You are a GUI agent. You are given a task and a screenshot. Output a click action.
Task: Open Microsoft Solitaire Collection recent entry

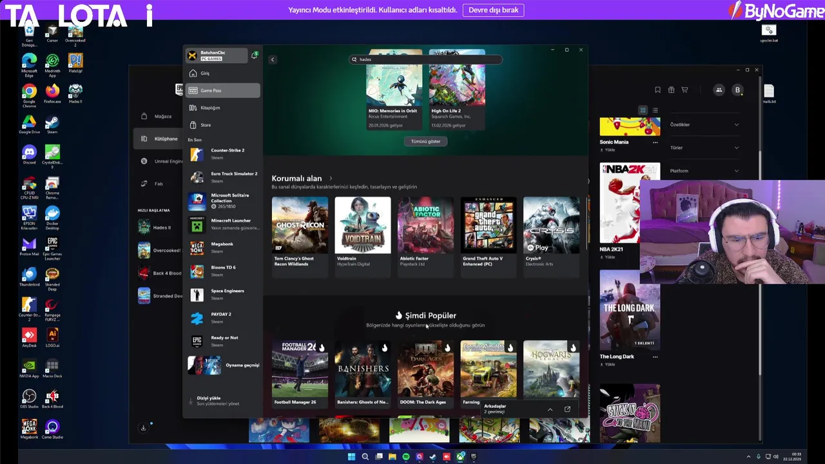222,200
